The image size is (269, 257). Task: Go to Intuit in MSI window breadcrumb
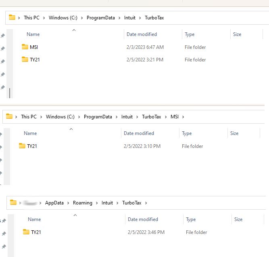click(127, 117)
